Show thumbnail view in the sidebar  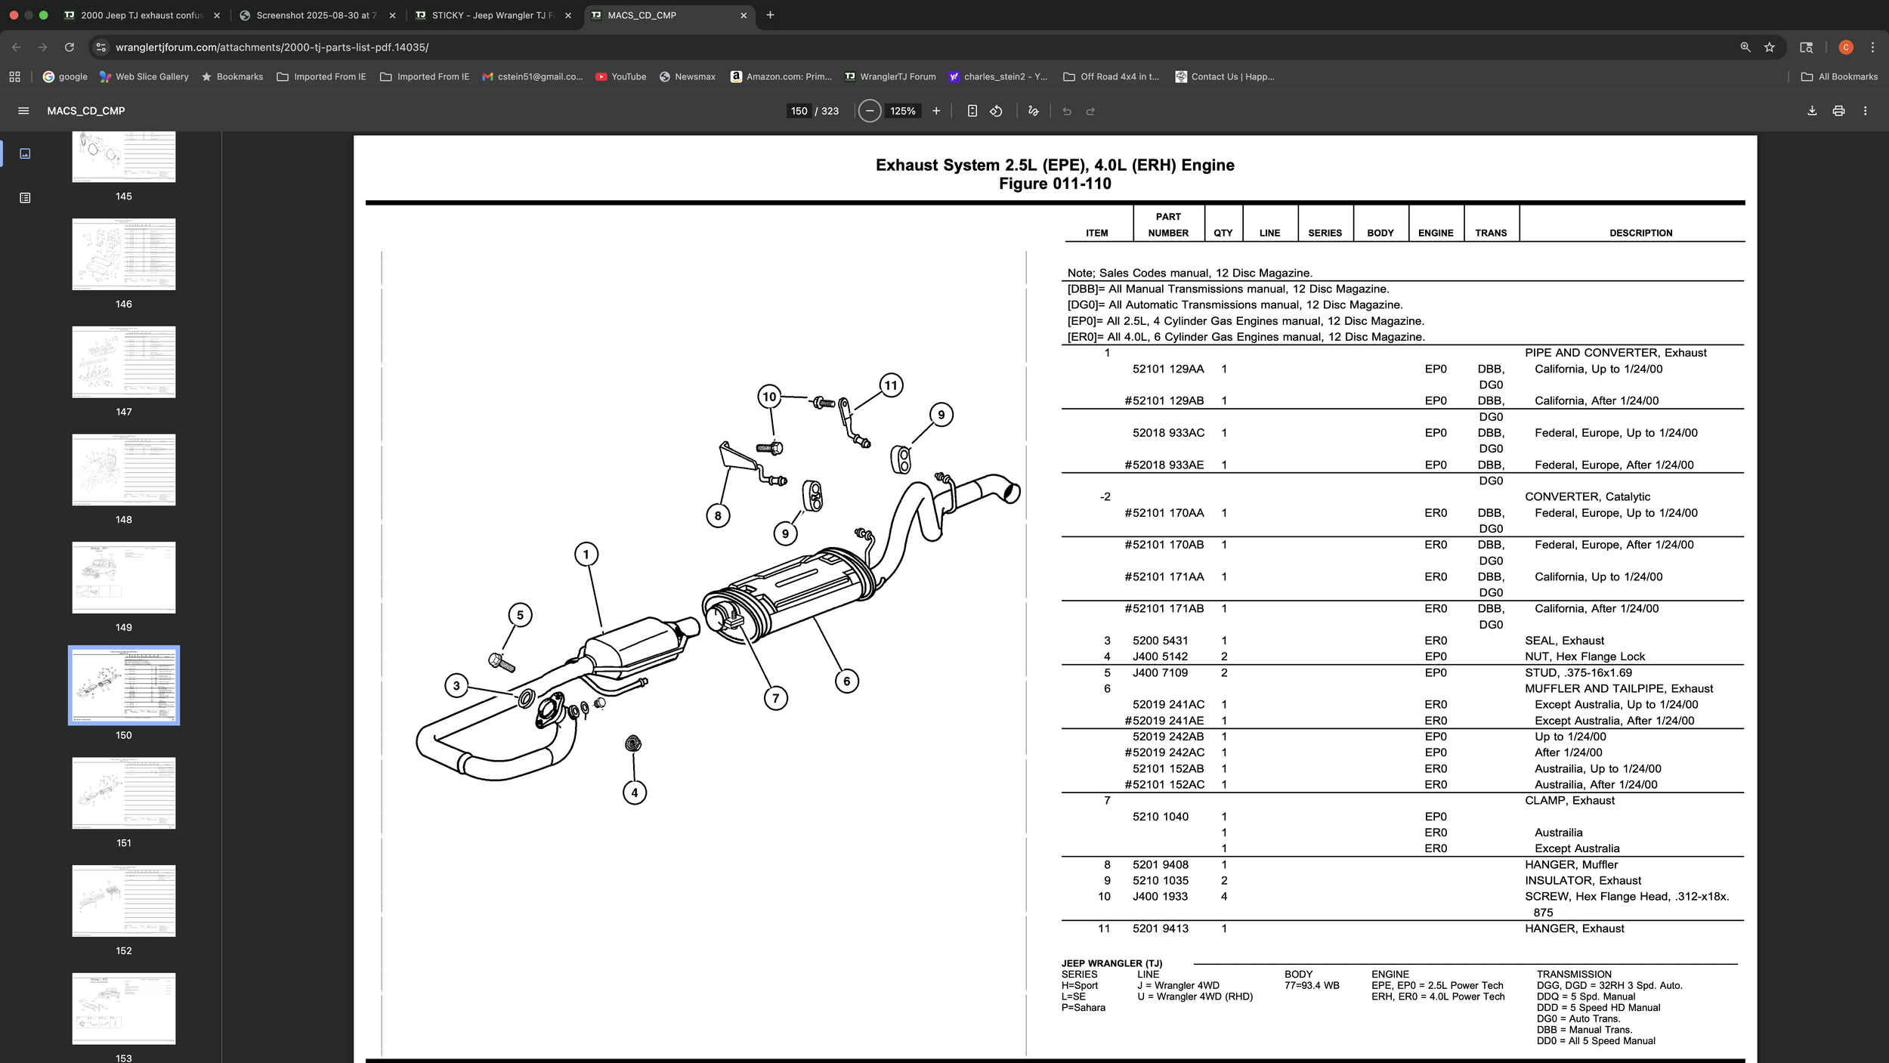pyautogui.click(x=25, y=153)
